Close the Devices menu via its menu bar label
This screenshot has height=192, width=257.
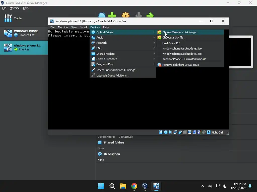(x=95, y=27)
